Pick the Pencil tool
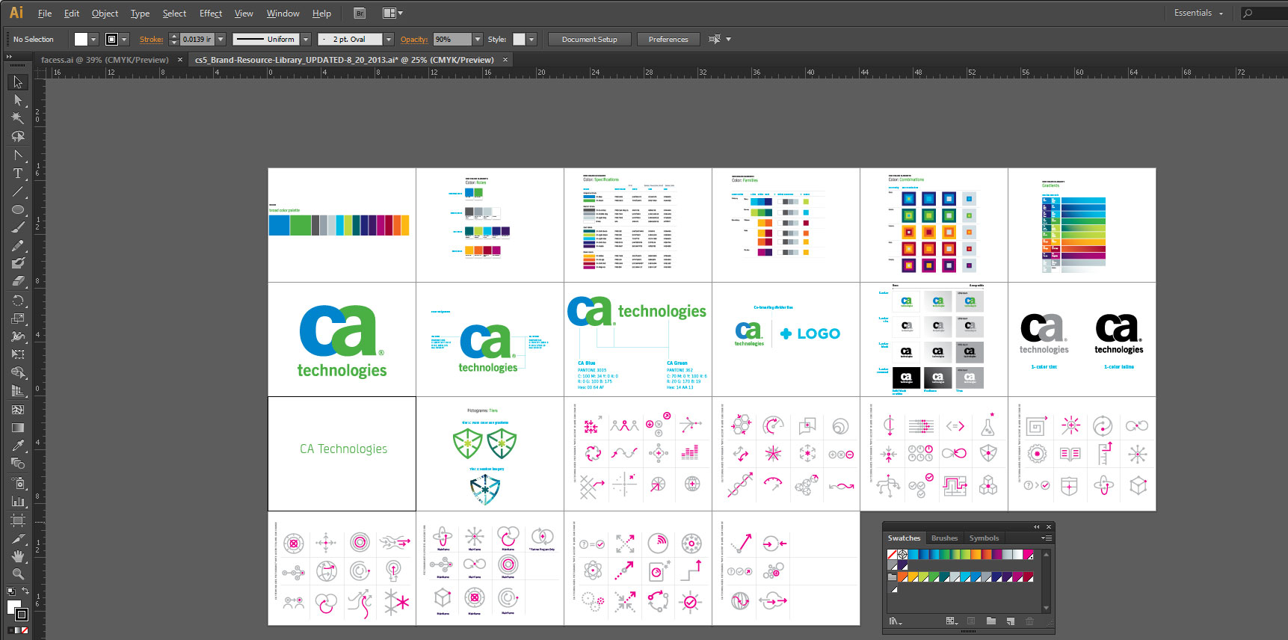The image size is (1288, 640). (x=18, y=245)
